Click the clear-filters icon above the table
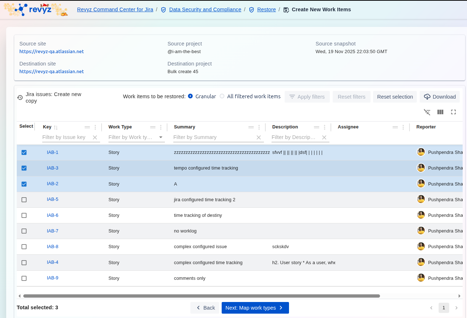This screenshot has width=467, height=318. click(x=427, y=112)
